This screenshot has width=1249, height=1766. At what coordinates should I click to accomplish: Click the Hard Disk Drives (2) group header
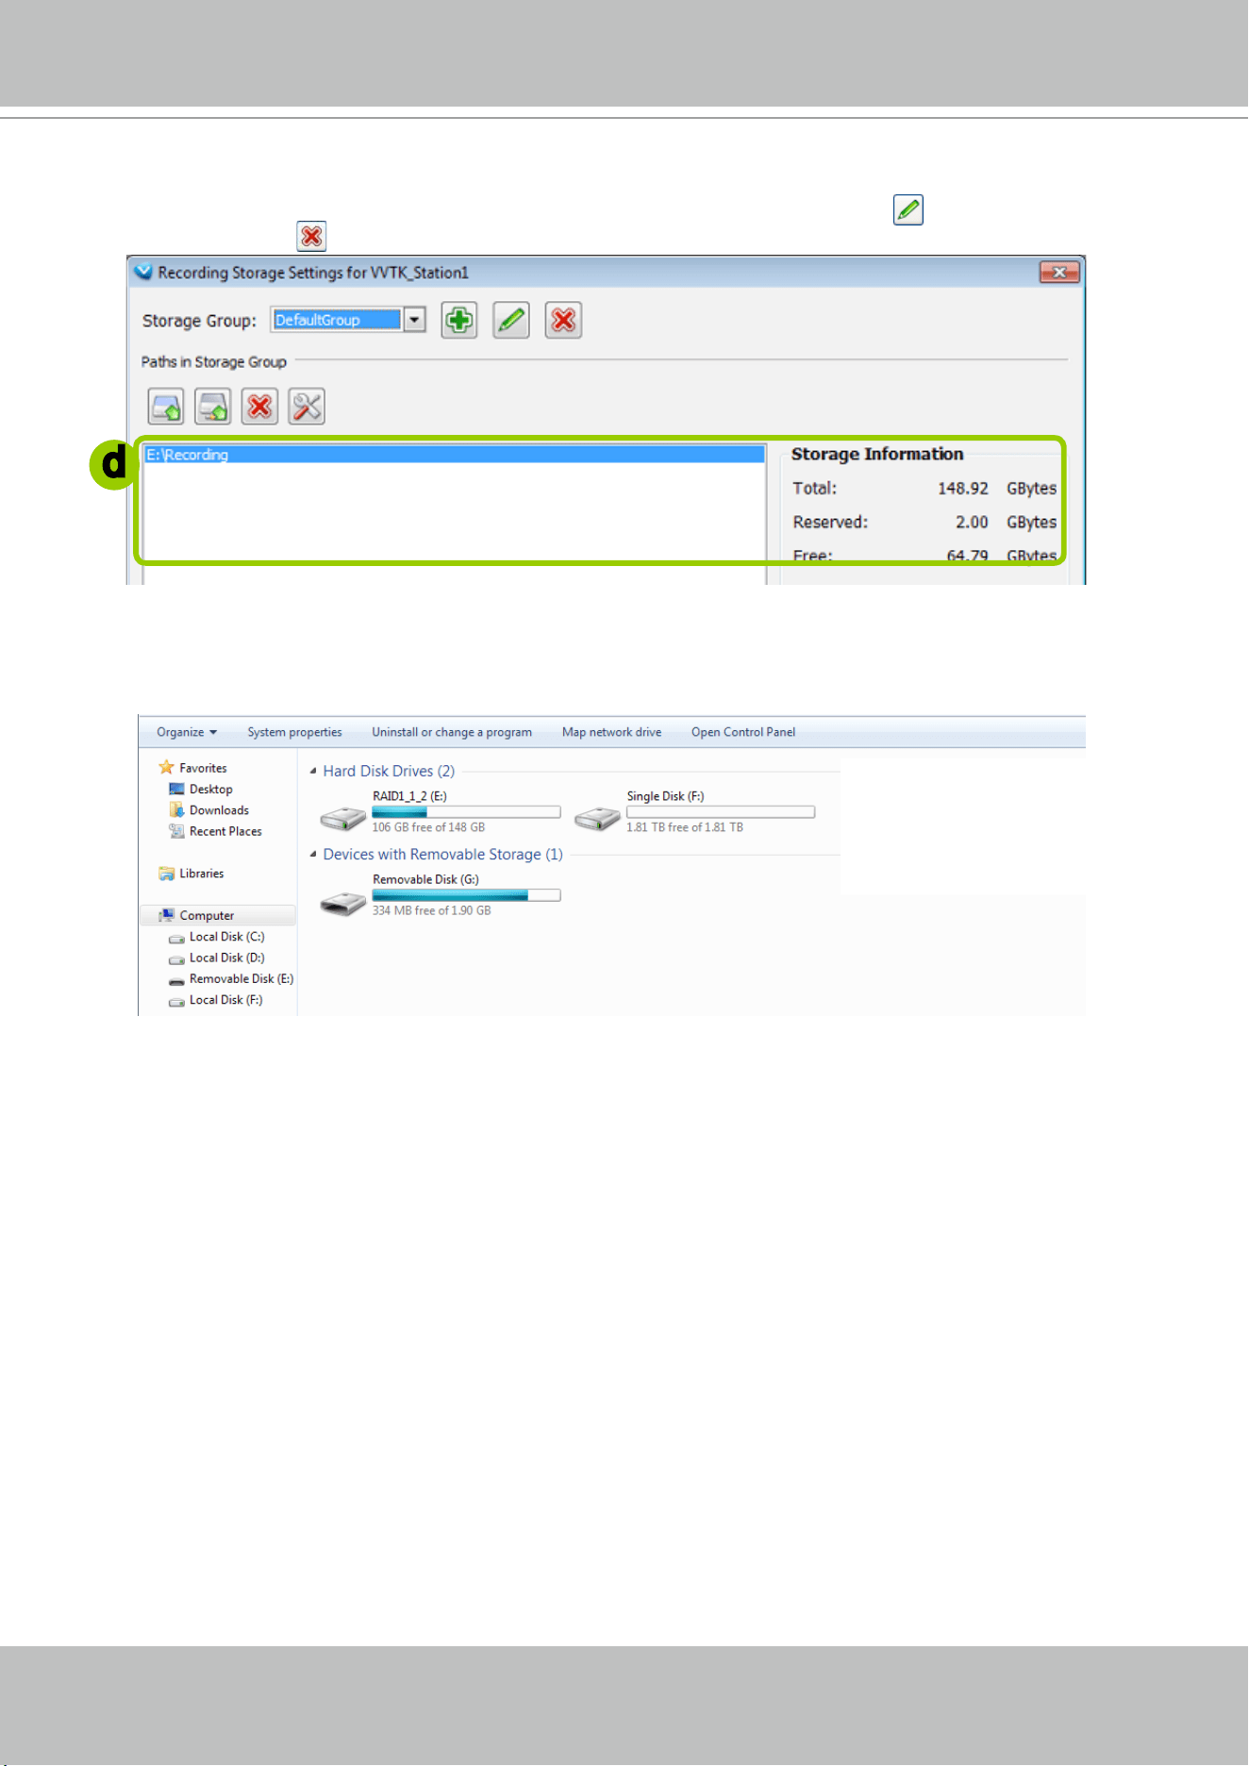point(389,771)
